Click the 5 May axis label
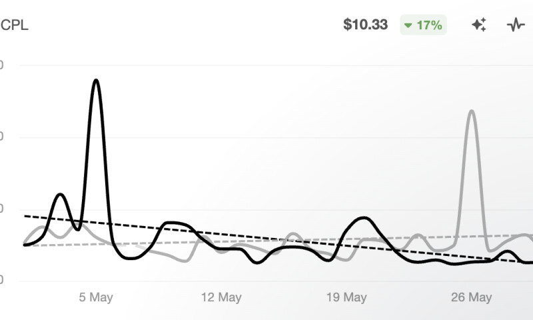 95,297
